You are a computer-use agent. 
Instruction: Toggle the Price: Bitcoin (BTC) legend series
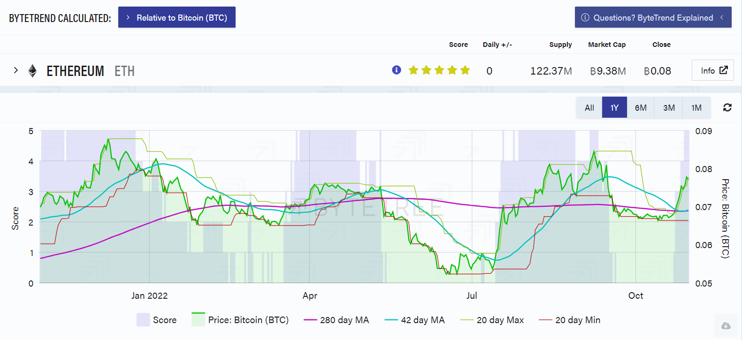click(x=240, y=320)
